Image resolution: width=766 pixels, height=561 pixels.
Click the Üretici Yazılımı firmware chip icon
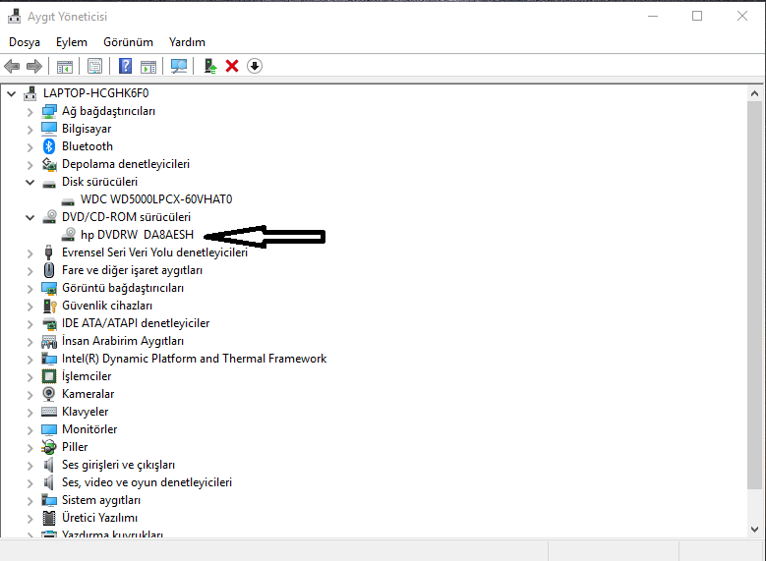tap(49, 518)
